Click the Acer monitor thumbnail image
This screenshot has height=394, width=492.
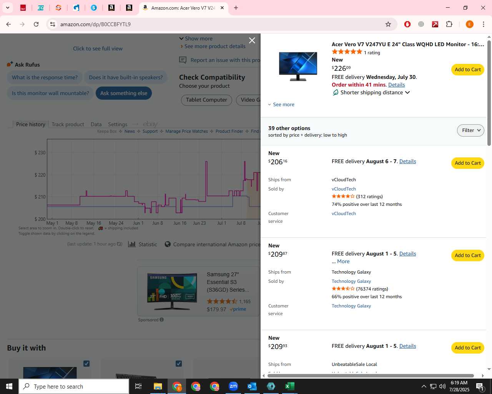pos(298,67)
